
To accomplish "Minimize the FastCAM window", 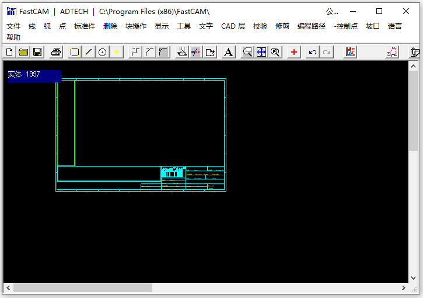I will 353,11.
